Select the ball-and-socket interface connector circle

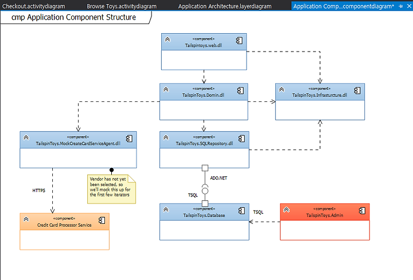tap(205, 191)
